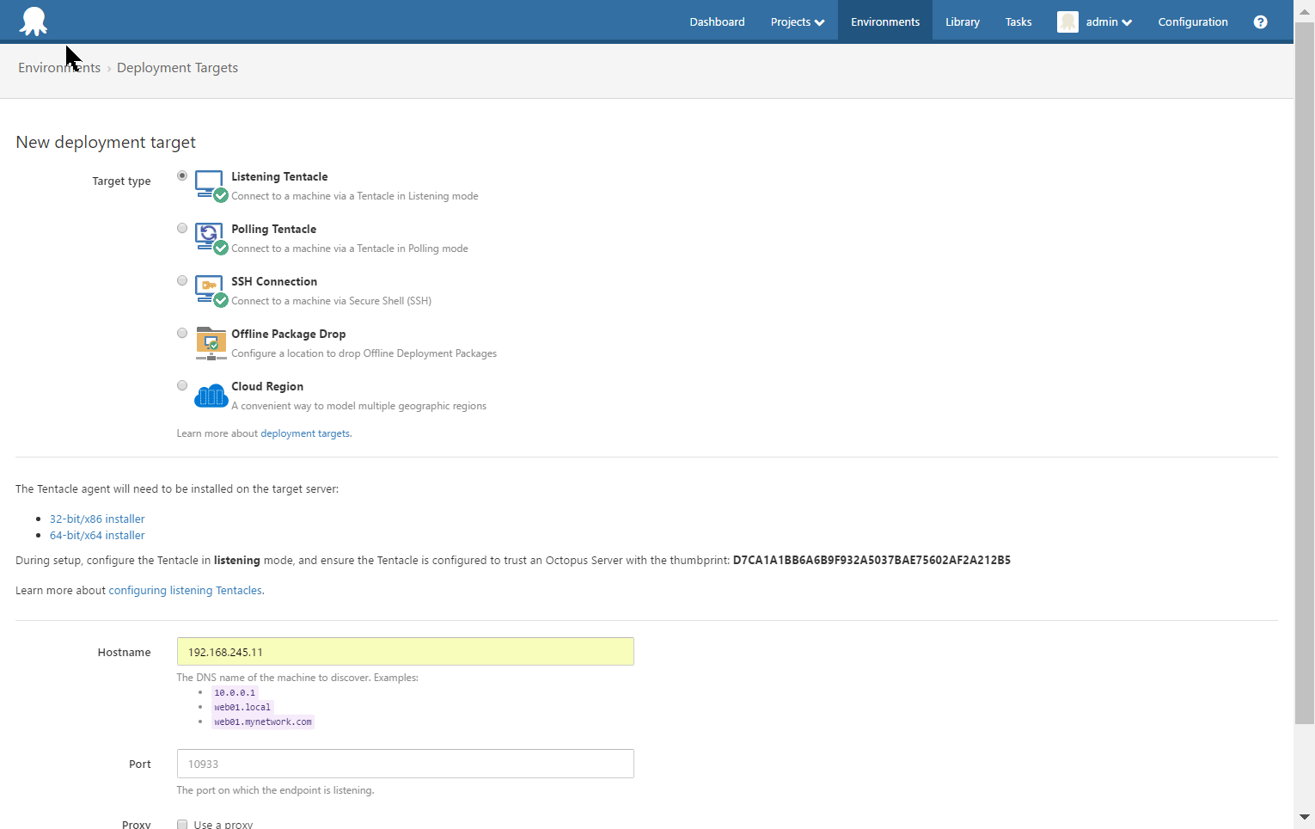Click the Octopus Deploy logo

point(34,21)
